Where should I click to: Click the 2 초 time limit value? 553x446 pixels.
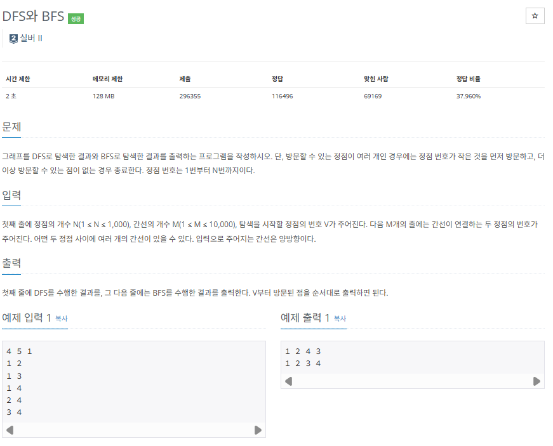click(11, 96)
